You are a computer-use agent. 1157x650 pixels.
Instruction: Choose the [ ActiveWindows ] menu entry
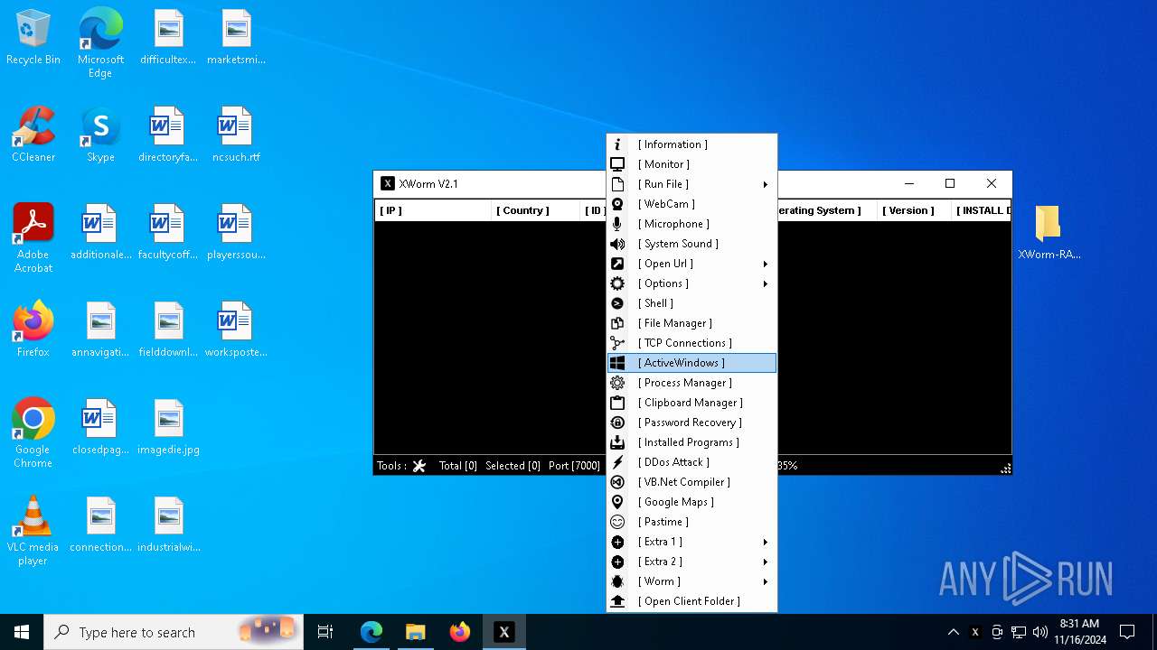[691, 363]
